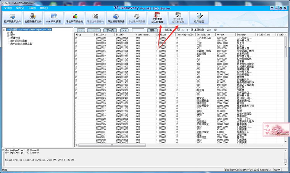The image size is (290, 173).
Task: Export all table data (导出所有表数据)
Action: (x=116, y=18)
